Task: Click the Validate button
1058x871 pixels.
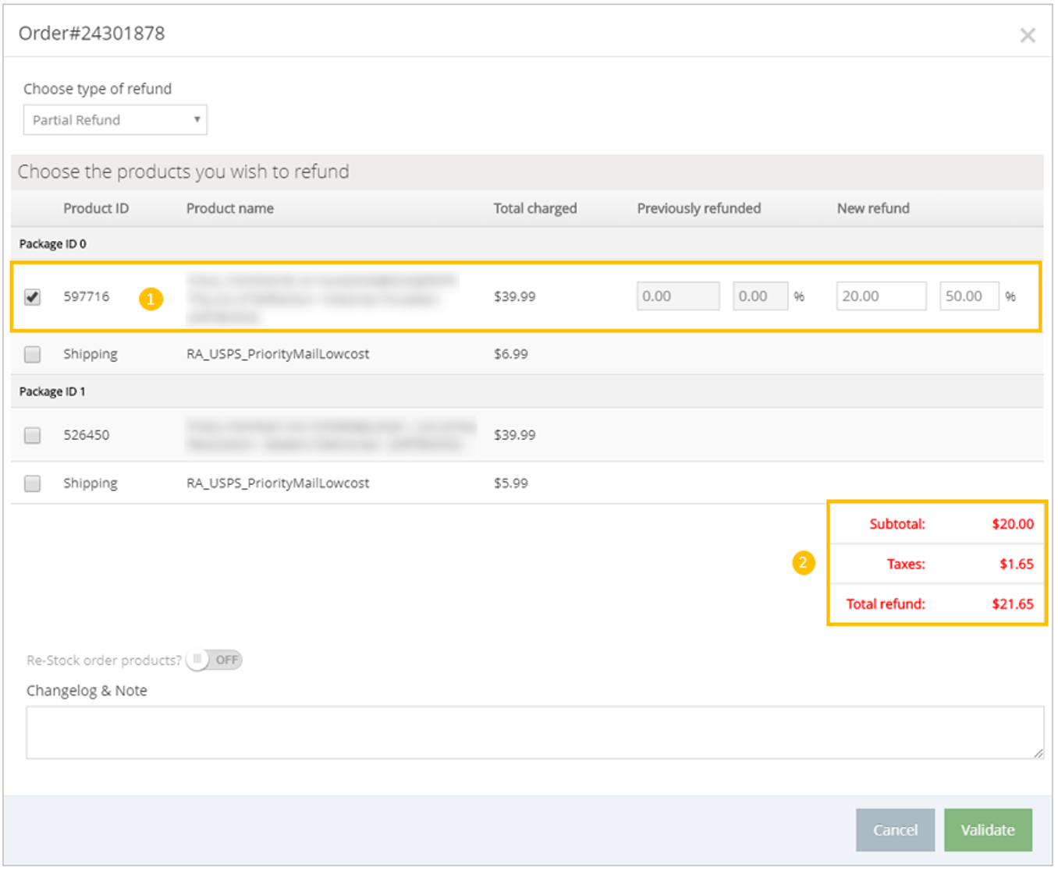Action: (987, 830)
